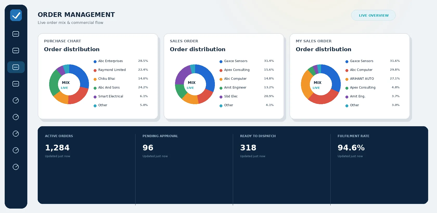Click MIX LIVE center of My Sales Order donut
Image resolution: width=437 pixels, height=213 pixels.
coord(317,85)
